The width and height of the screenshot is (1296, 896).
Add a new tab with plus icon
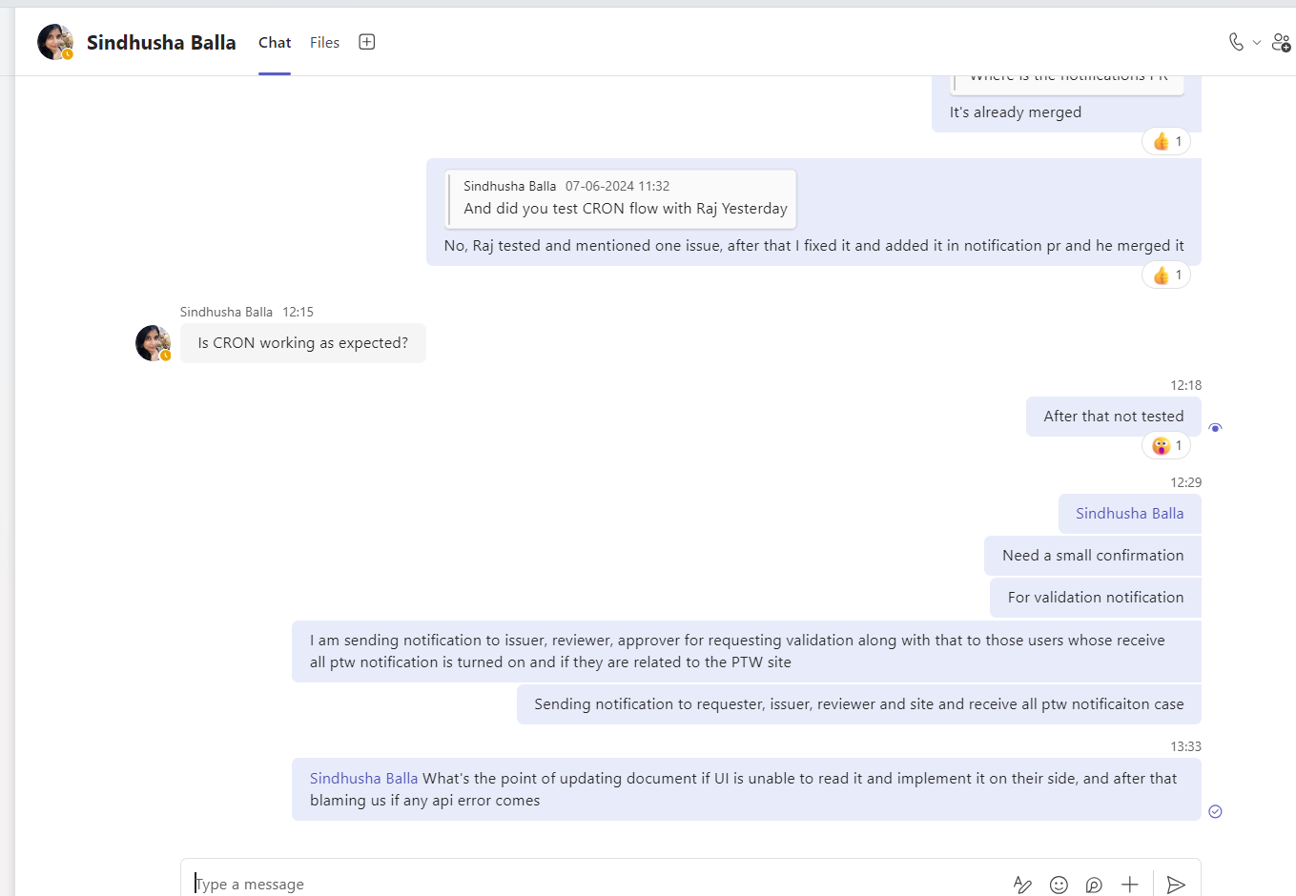366,42
